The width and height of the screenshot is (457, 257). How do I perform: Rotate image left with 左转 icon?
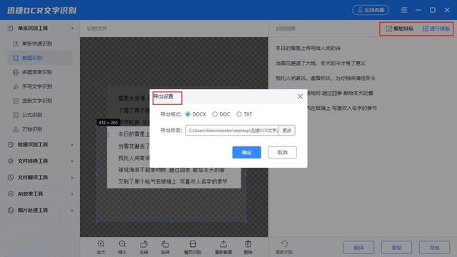click(x=144, y=244)
